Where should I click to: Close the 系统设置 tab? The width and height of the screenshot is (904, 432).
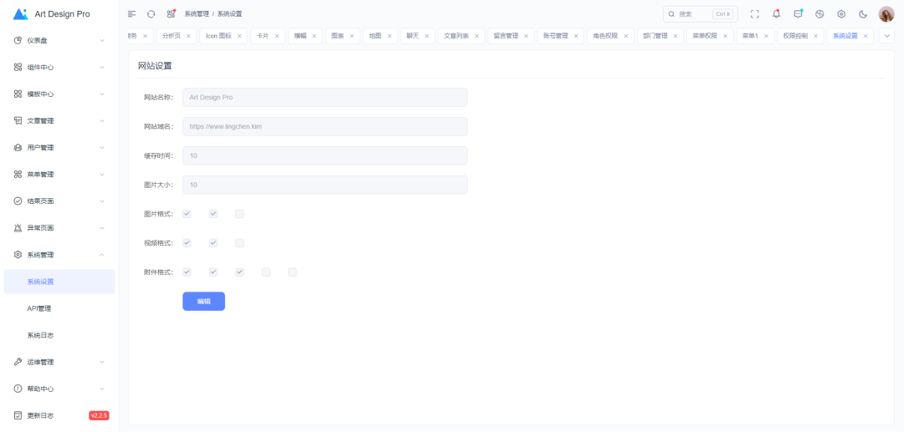[x=865, y=36]
